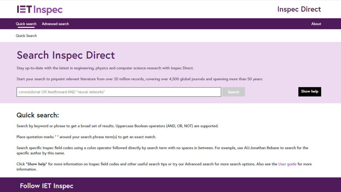The height and width of the screenshot is (192, 341).
Task: Open the User guide link
Action: coord(287,164)
